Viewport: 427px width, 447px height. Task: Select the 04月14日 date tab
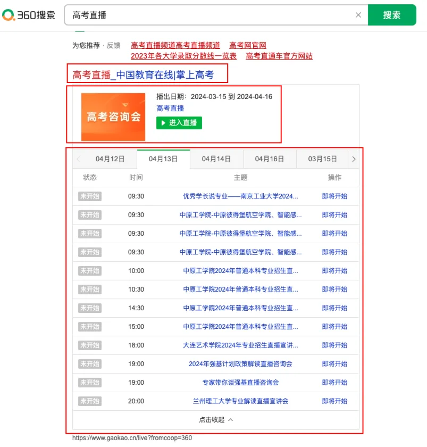pyautogui.click(x=216, y=159)
